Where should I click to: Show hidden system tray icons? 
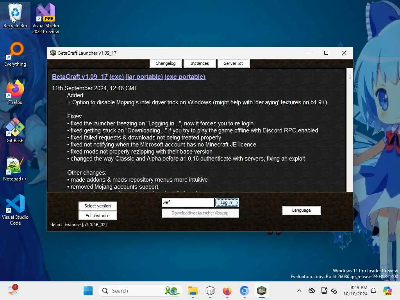(x=299, y=291)
